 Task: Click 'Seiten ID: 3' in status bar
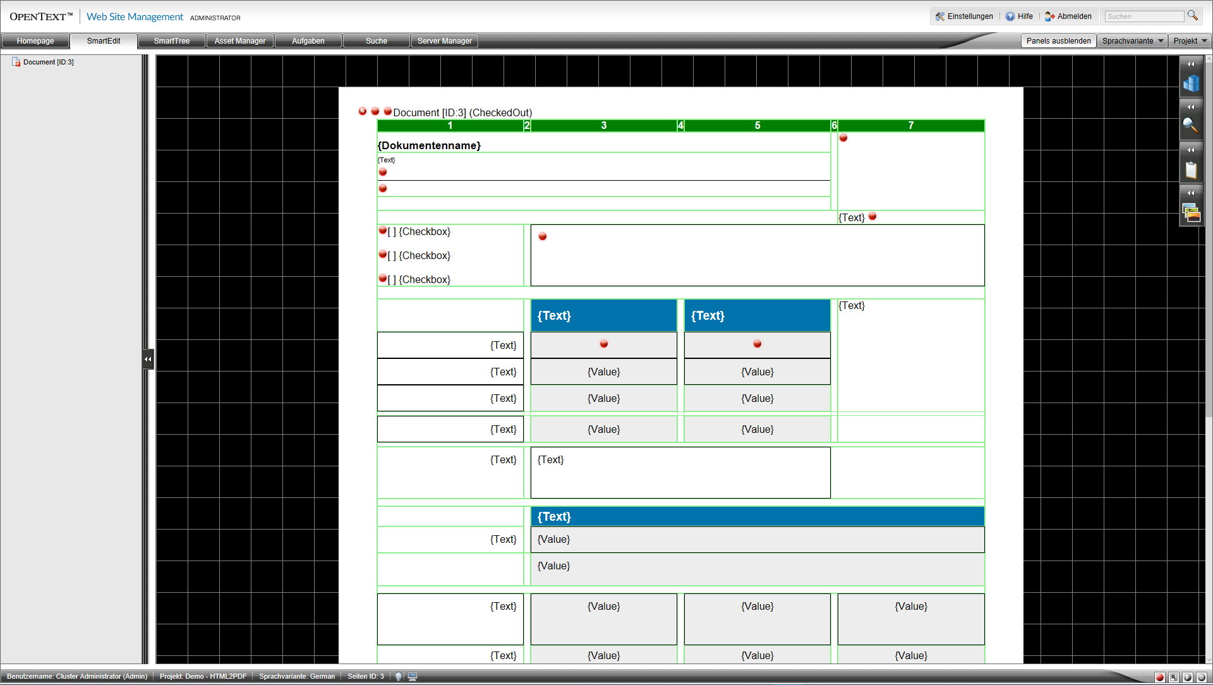click(x=366, y=677)
